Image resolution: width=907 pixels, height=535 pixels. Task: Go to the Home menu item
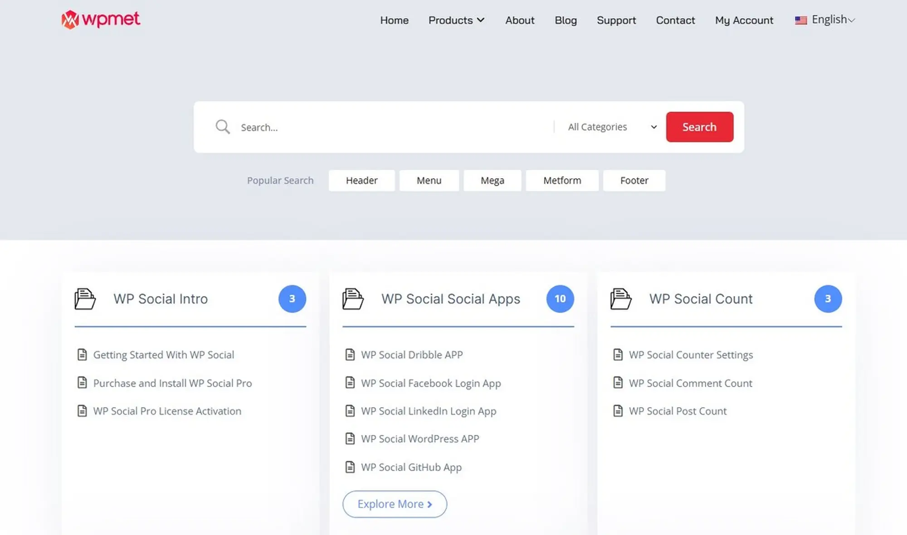pos(394,20)
